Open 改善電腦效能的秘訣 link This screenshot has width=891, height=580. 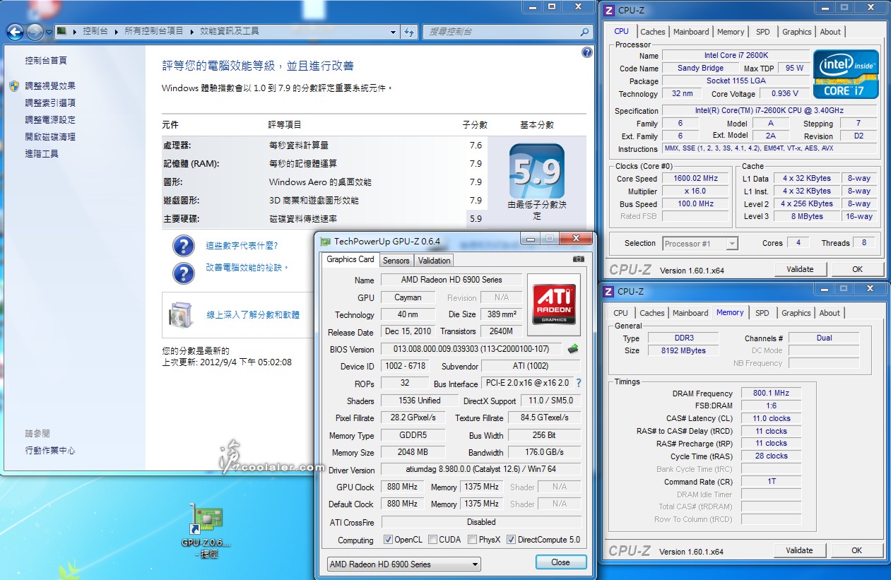click(x=246, y=268)
